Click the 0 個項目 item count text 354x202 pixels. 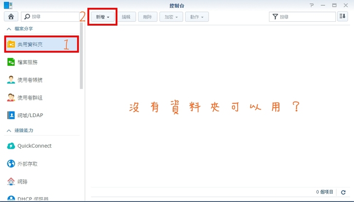(324, 192)
